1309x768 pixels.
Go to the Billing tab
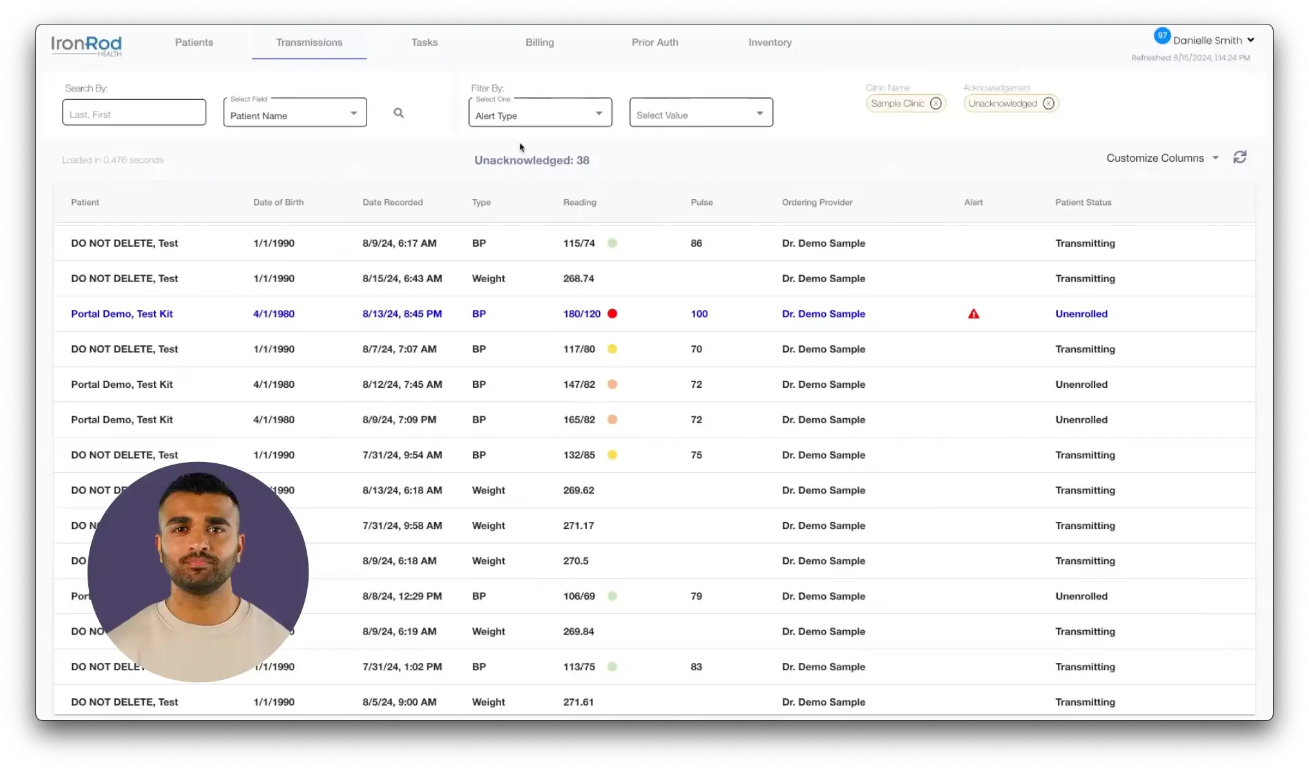(x=539, y=42)
